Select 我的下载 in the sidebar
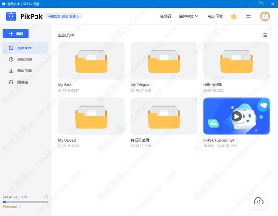Image resolution: width=278 pixels, height=216 pixels. click(x=25, y=71)
